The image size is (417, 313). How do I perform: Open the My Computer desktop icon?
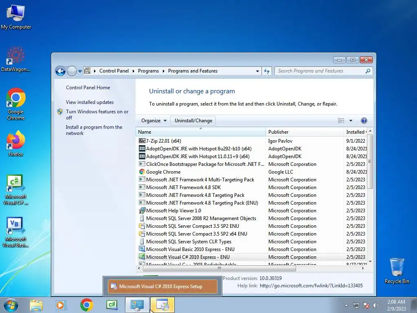point(16,16)
